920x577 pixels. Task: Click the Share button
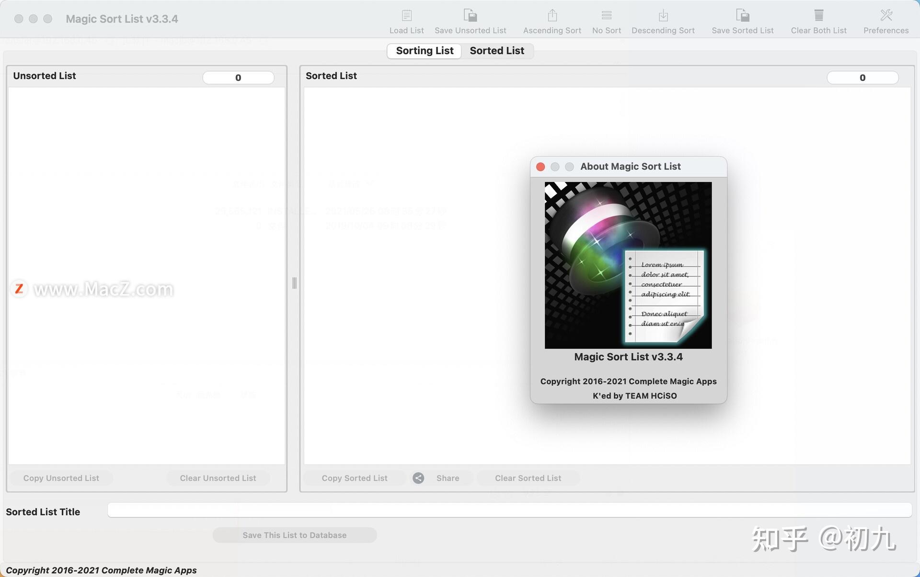pyautogui.click(x=448, y=478)
